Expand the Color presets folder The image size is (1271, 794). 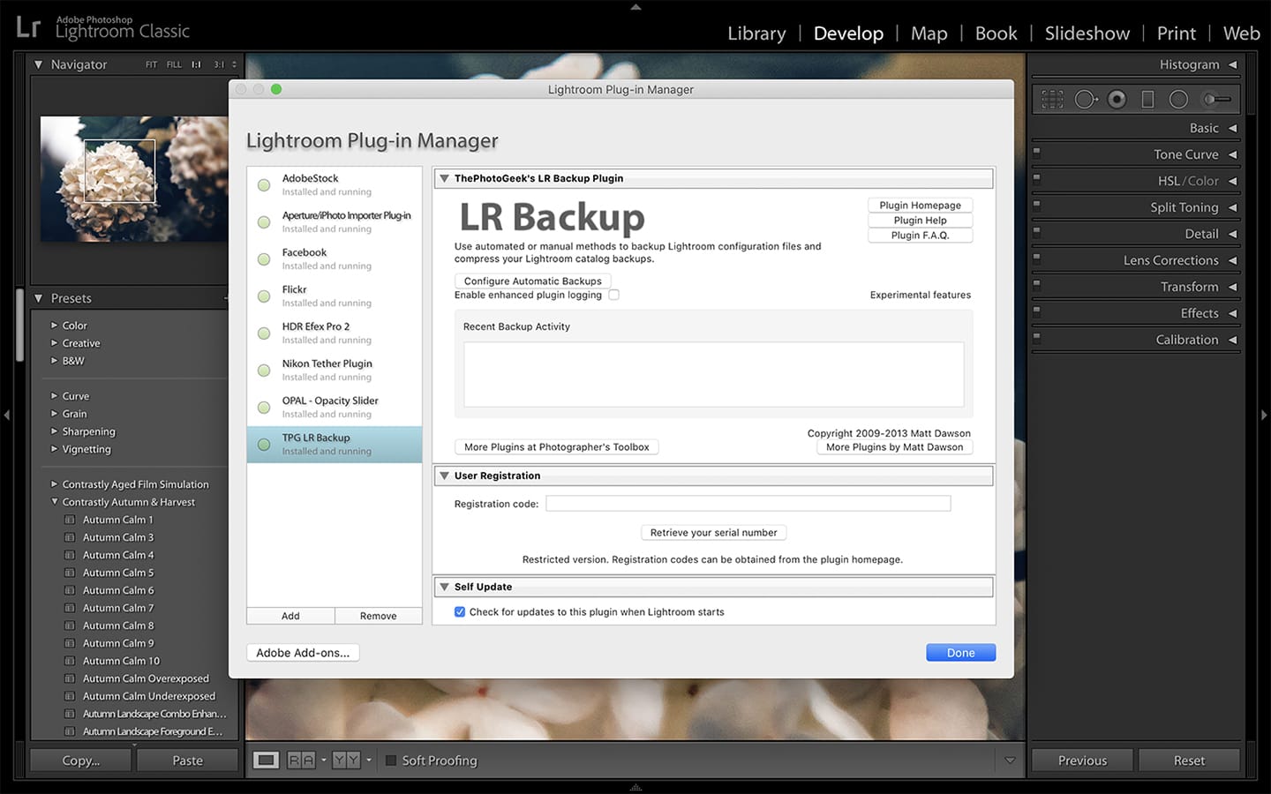point(54,326)
